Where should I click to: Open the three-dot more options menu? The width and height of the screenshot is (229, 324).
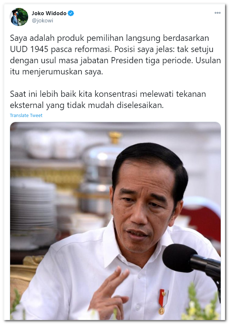(217, 13)
